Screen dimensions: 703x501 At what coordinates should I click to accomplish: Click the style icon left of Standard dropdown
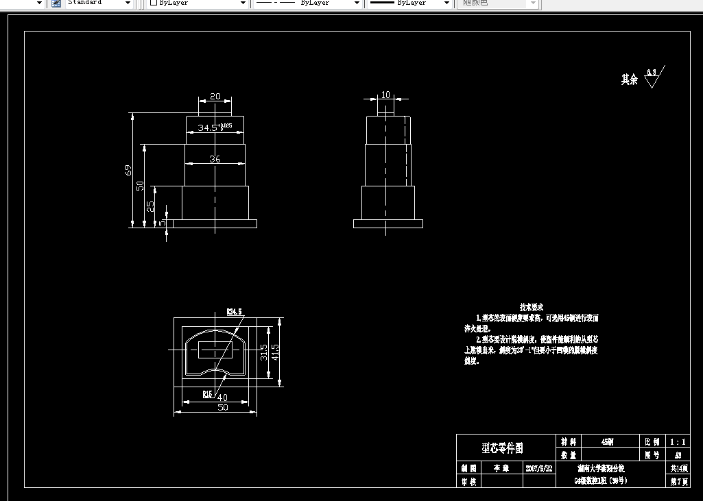point(56,3)
